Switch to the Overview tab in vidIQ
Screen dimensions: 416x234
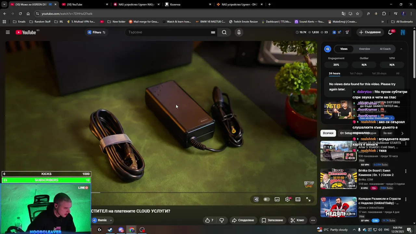pos(364,49)
